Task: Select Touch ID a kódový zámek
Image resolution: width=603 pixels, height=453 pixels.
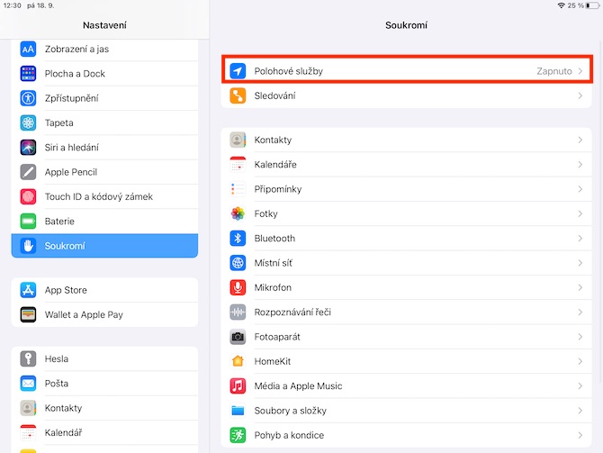Action: tap(104, 196)
